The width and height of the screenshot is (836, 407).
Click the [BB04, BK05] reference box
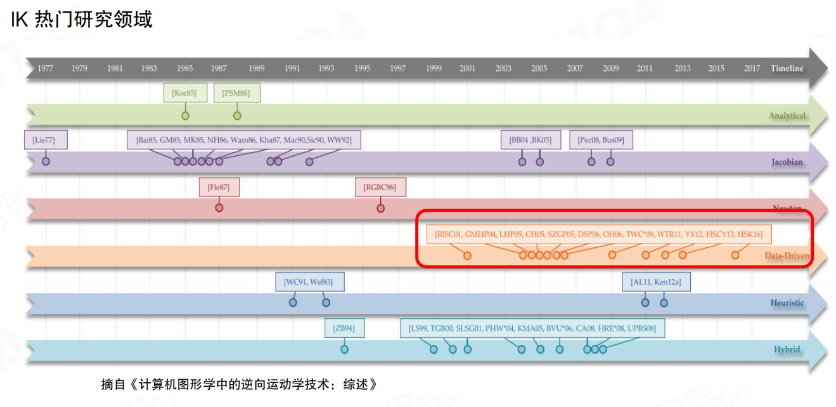click(531, 139)
